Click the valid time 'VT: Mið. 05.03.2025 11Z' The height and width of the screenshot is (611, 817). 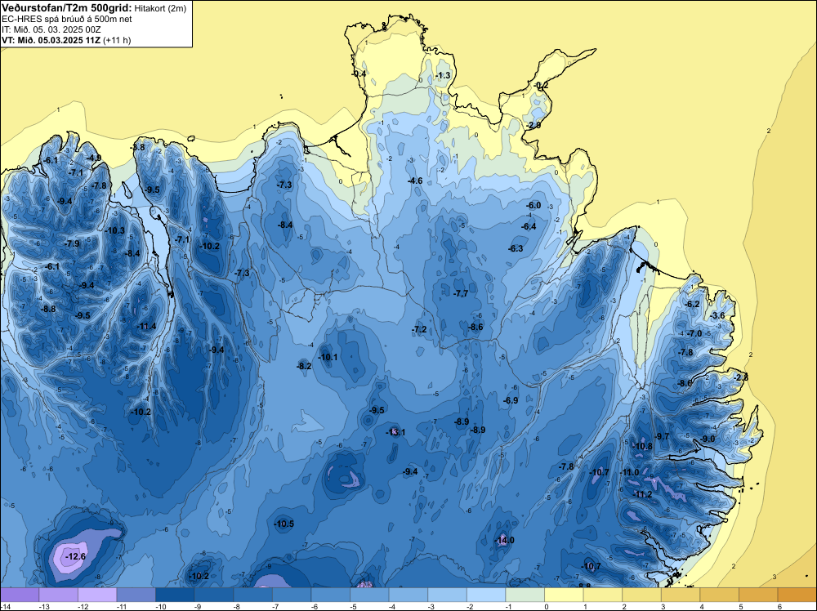tap(51, 40)
